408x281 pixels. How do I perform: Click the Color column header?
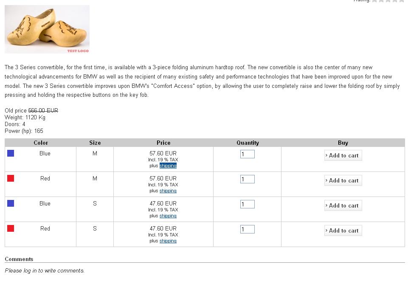(x=41, y=143)
